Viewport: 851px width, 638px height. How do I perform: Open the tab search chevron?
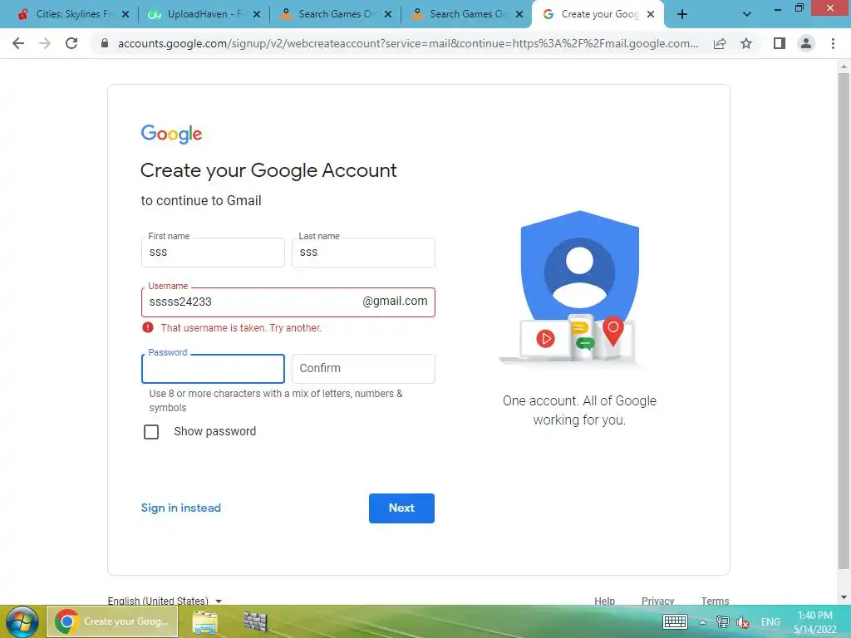(x=747, y=15)
